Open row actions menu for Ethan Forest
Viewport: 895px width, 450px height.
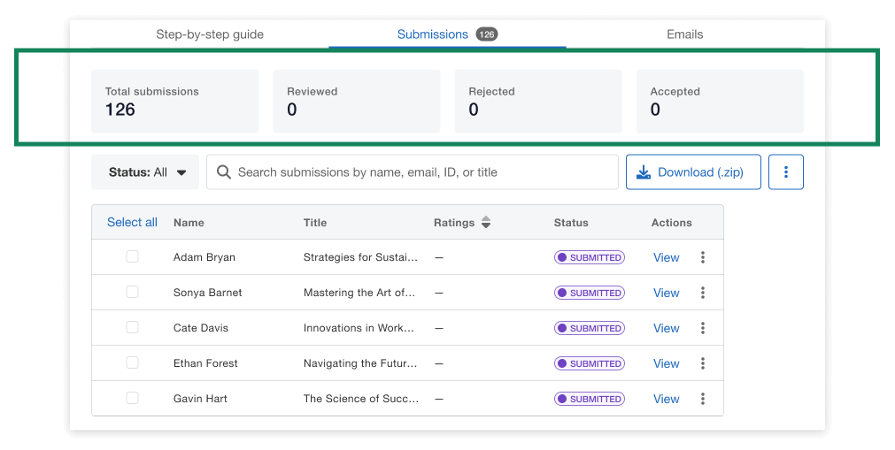703,363
